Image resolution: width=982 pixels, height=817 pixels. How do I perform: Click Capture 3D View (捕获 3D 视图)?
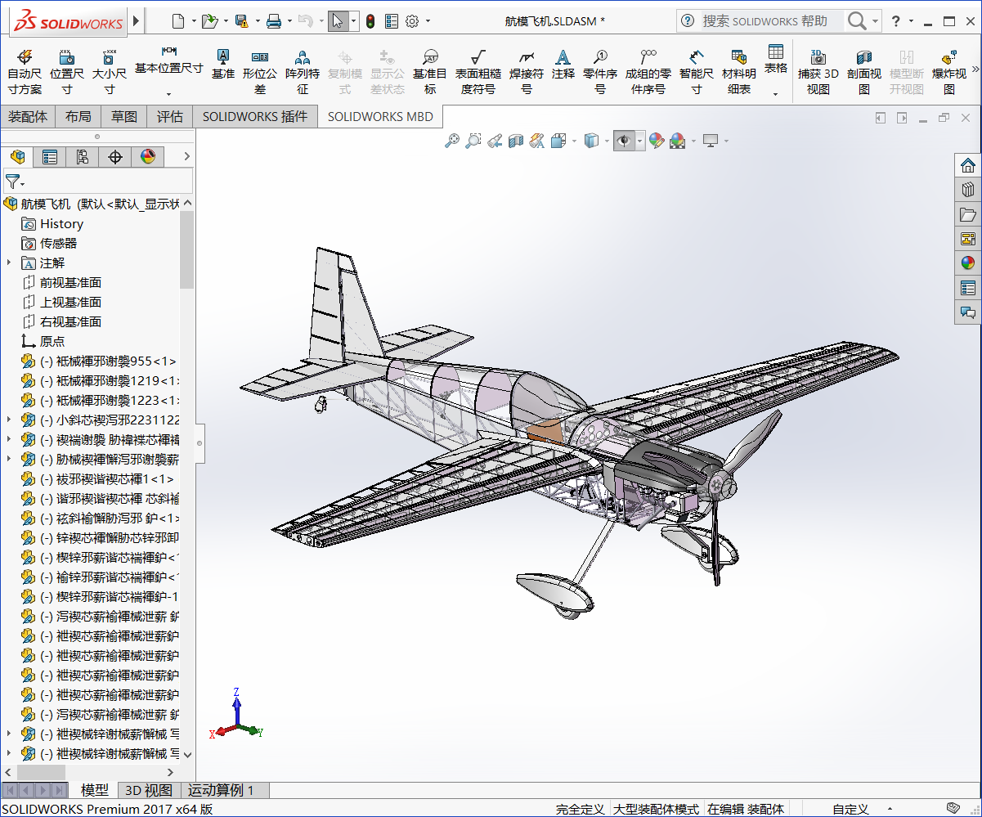[x=818, y=72]
